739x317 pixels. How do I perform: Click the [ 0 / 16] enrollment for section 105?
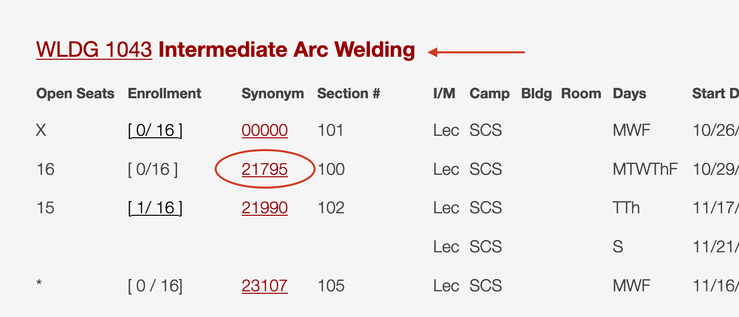click(155, 286)
